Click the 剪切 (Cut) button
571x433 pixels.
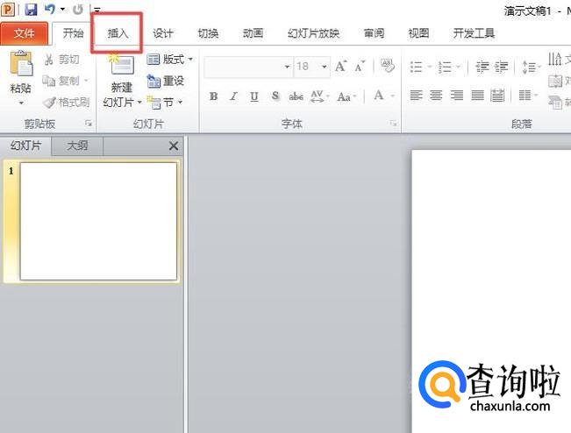coord(61,60)
